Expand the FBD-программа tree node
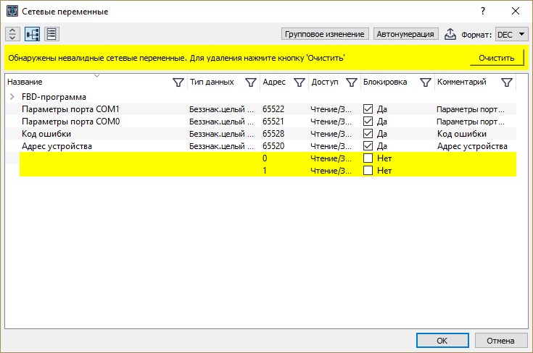Image resolution: width=533 pixels, height=353 pixels. 12,97
